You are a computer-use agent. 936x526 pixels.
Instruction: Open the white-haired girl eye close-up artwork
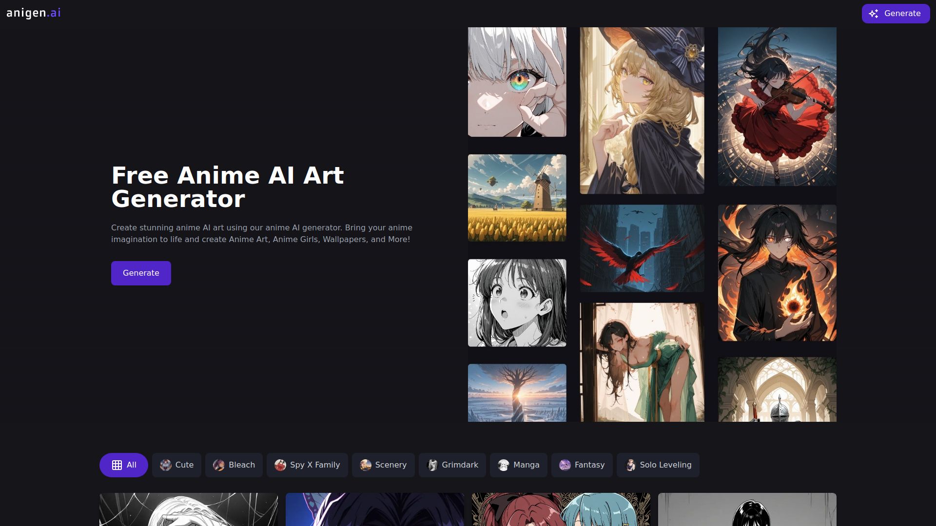pos(517,81)
